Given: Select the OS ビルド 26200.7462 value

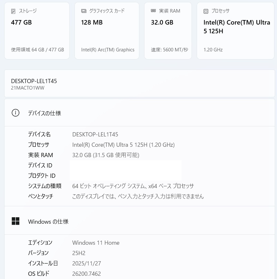Looking at the screenshot, I should tap(86, 274).
